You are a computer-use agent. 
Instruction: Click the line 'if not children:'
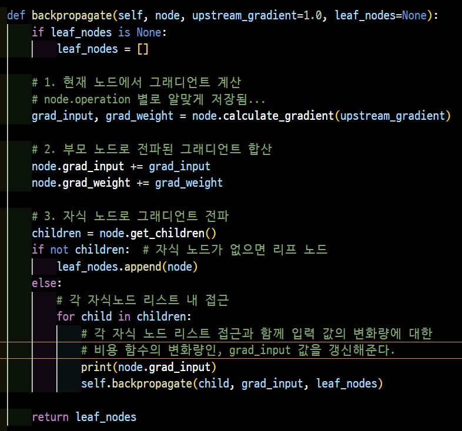pos(81,250)
